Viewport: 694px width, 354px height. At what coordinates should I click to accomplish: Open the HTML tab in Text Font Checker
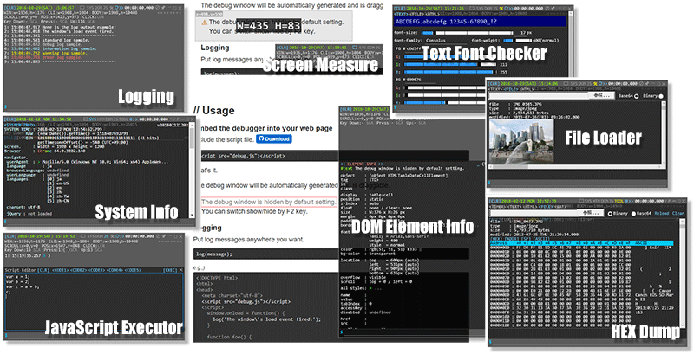click(433, 14)
